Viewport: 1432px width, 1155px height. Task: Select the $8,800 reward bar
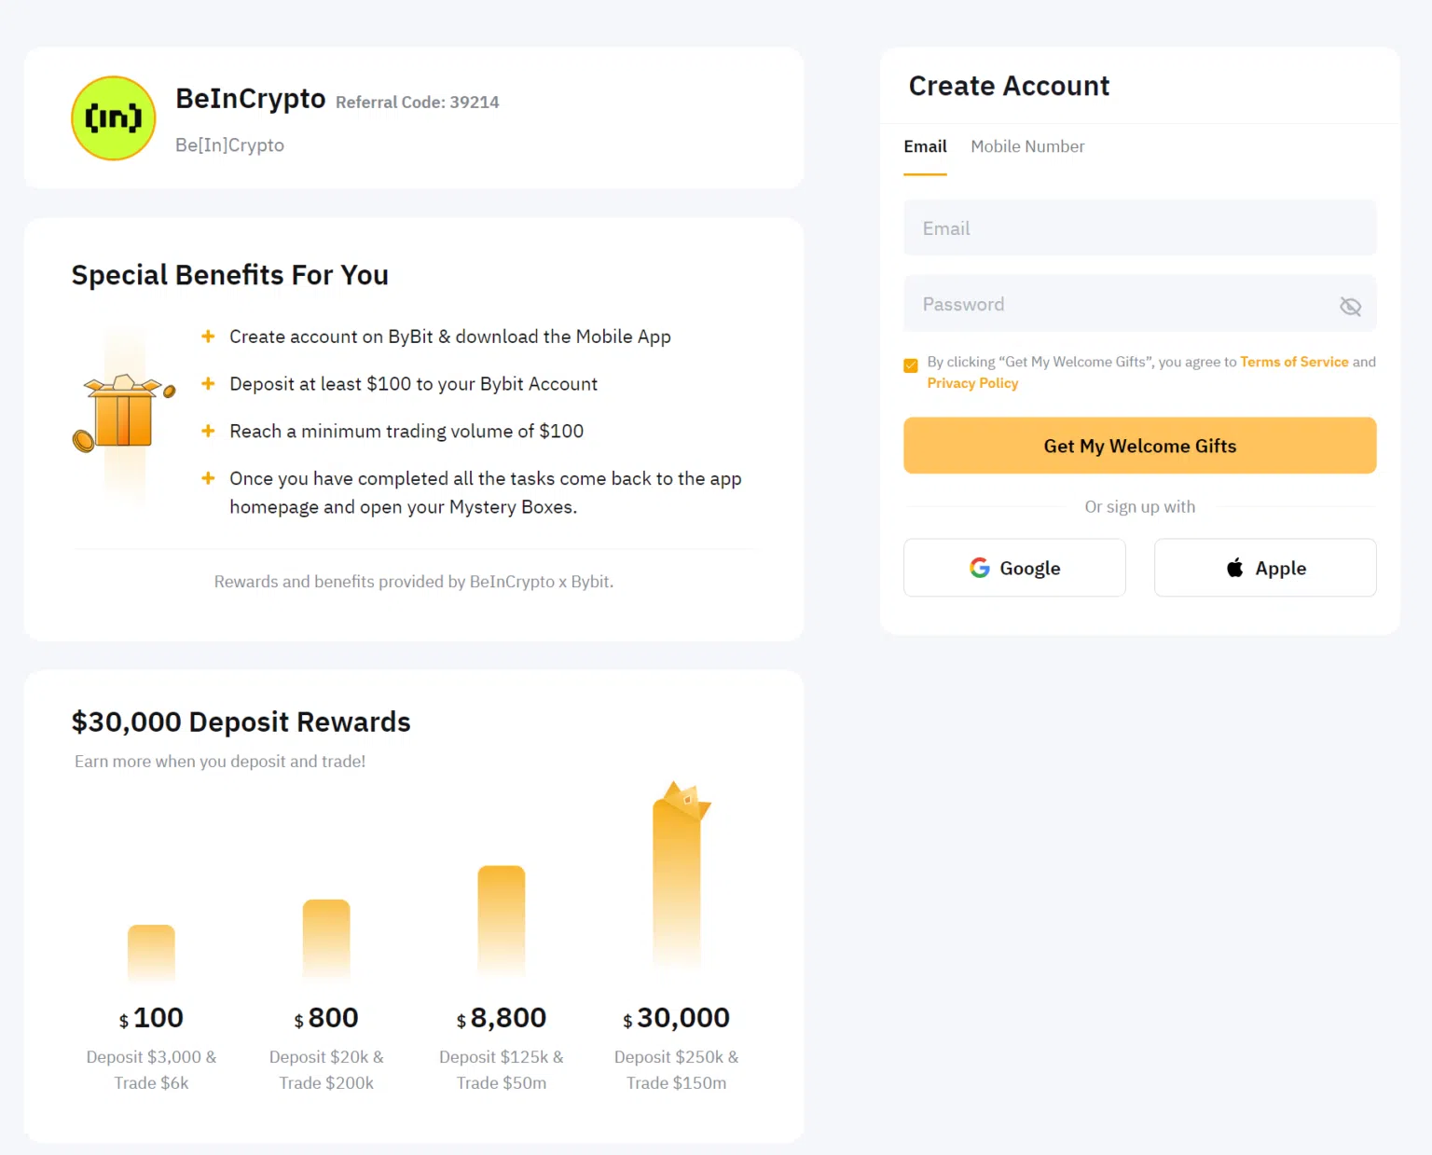[x=502, y=922]
